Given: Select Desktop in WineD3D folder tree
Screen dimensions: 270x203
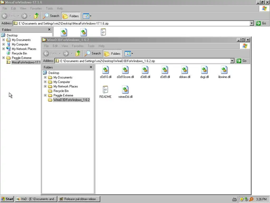Looking at the screenshot, I should [54, 73].
